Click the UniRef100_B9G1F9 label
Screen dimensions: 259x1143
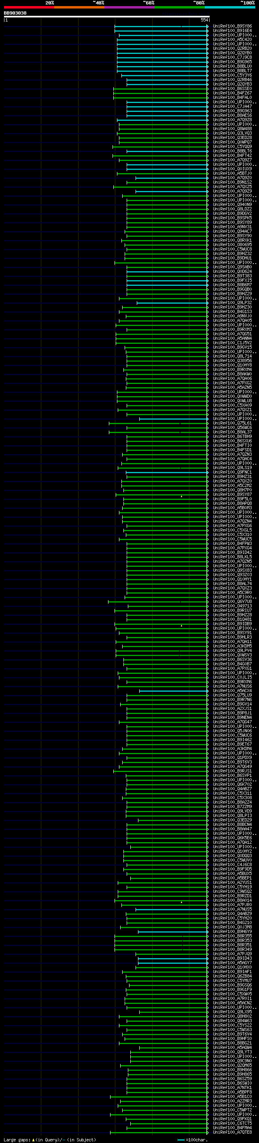click(x=232, y=989)
